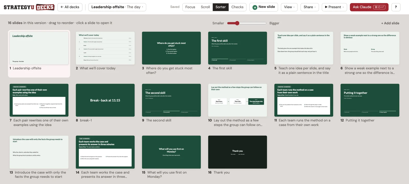Select the Where do you get stuck thumbnail
Viewport: 409px width, 184px height.
click(x=172, y=48)
